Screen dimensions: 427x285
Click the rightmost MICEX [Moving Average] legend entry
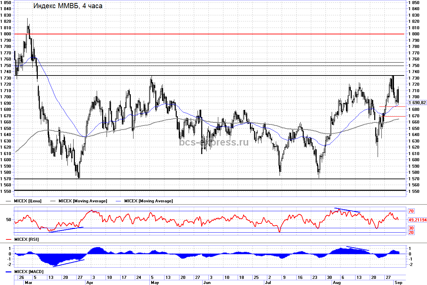[x=148, y=201]
